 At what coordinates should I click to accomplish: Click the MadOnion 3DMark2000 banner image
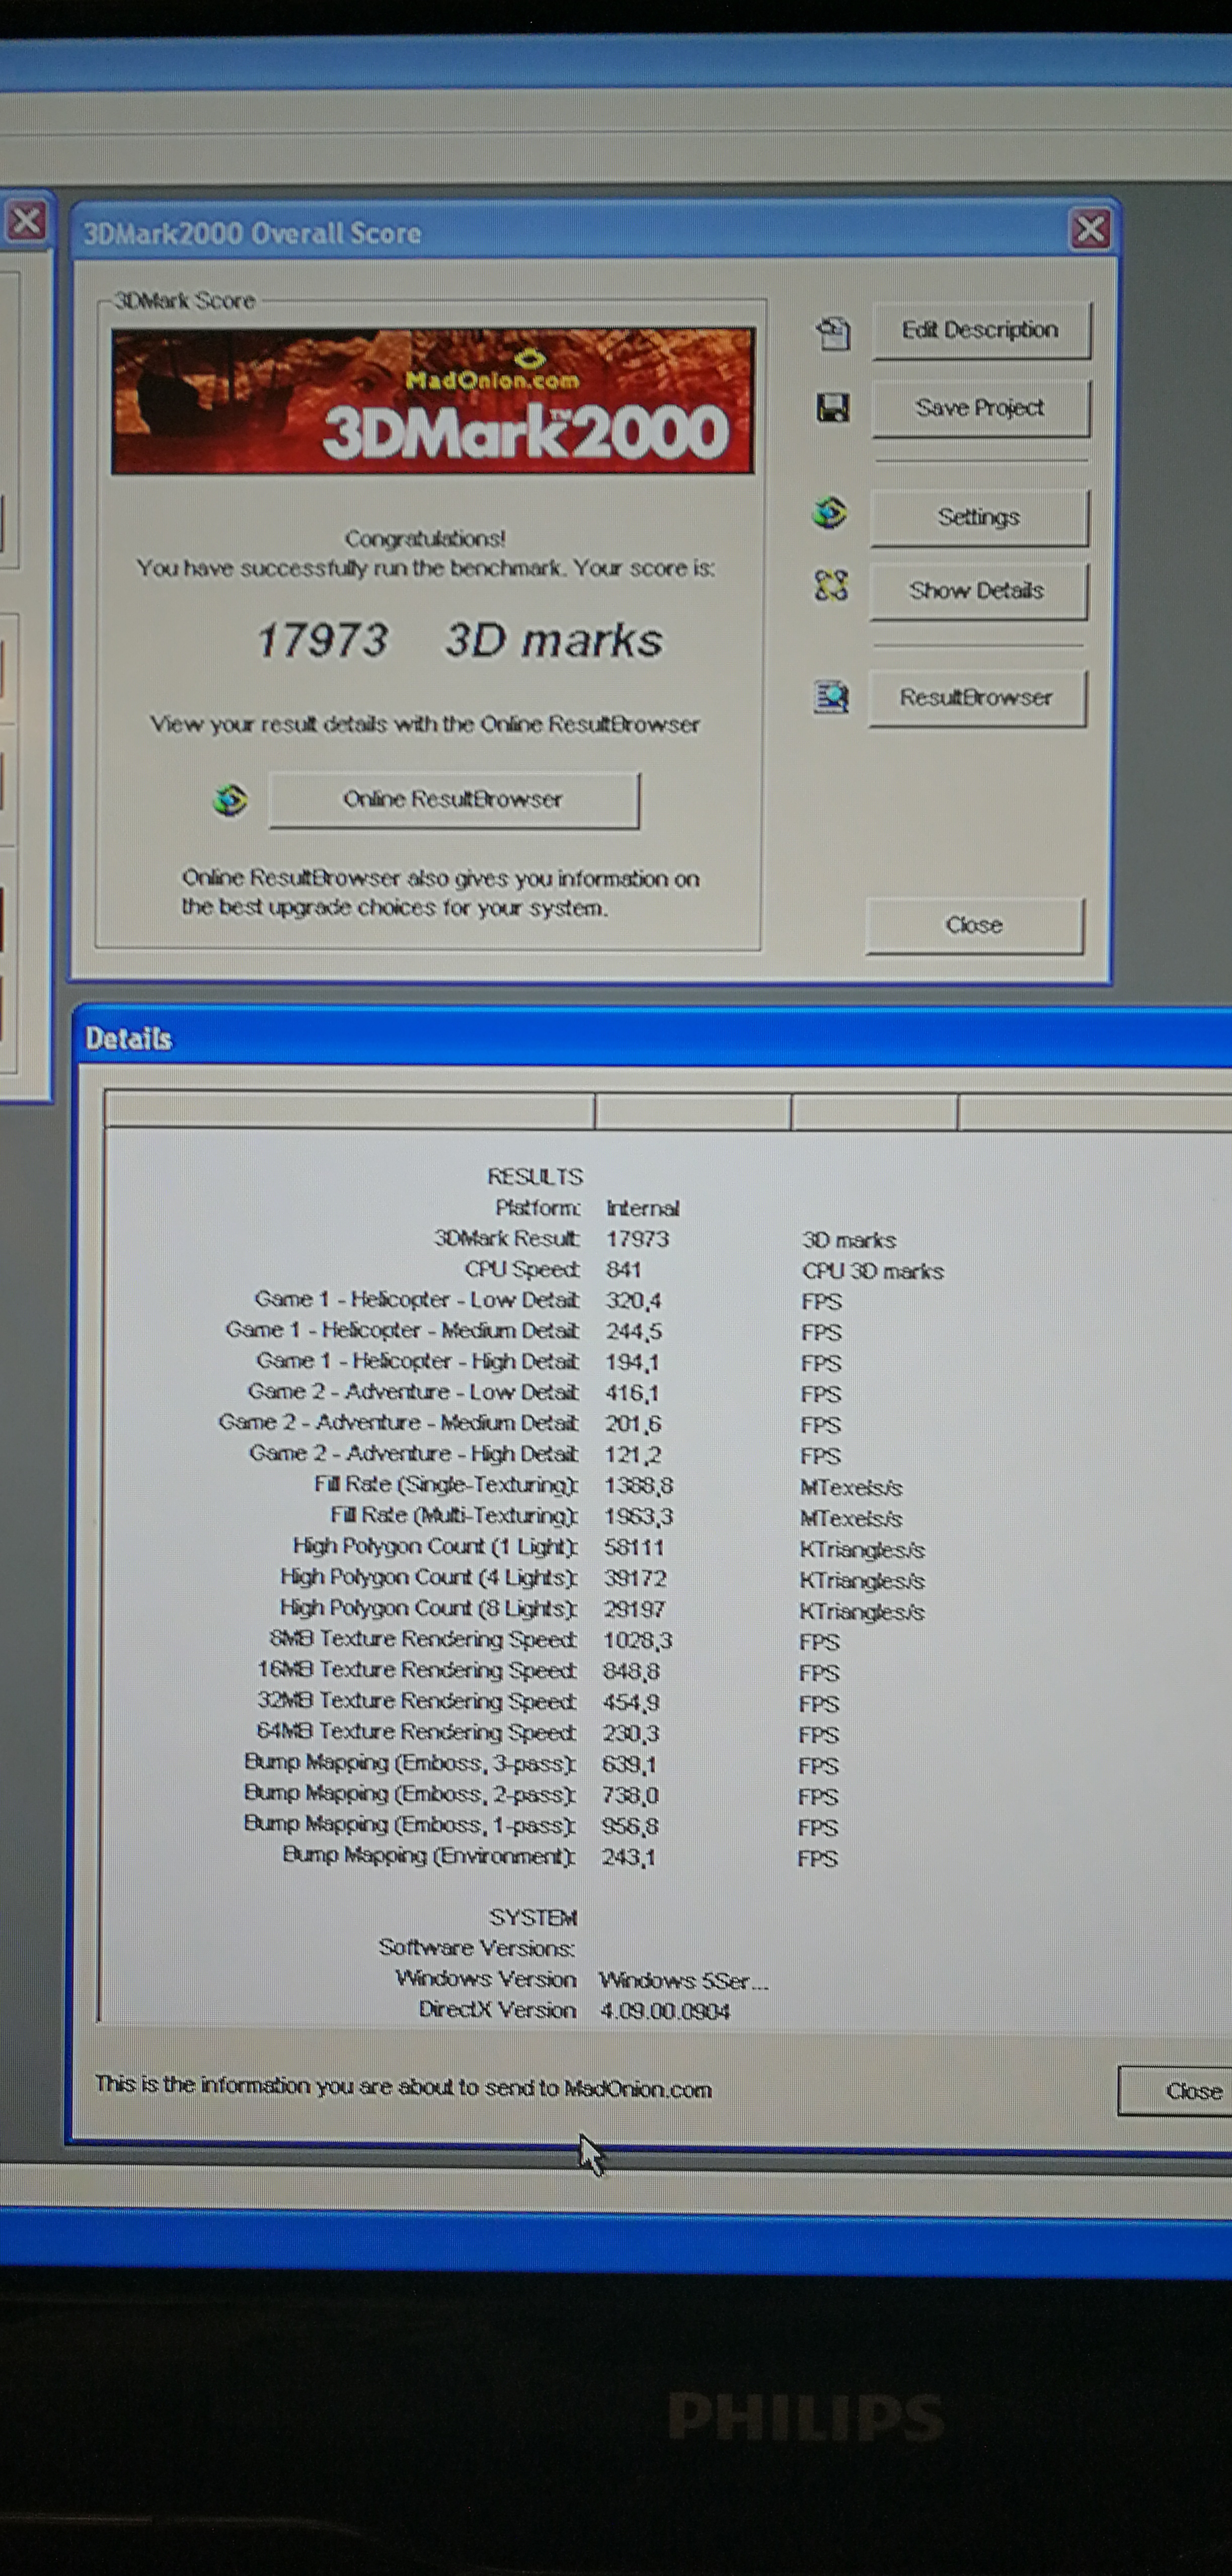coord(432,400)
